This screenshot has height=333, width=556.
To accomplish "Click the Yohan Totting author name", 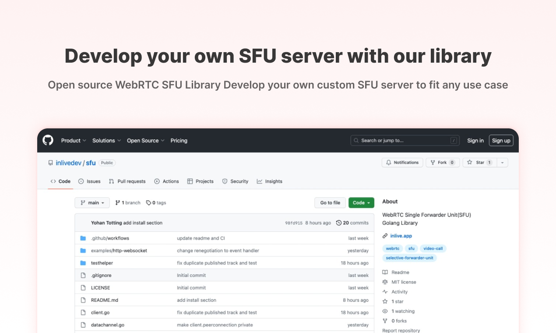I will [x=106, y=223].
